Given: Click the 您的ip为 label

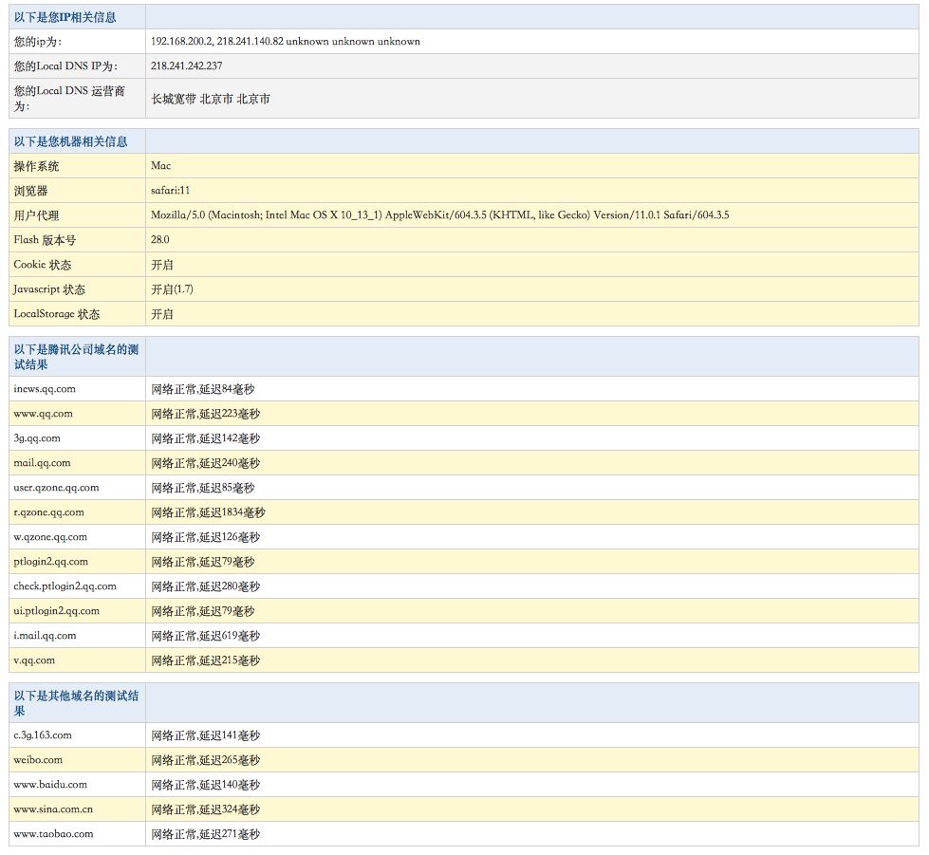Looking at the screenshot, I should (x=37, y=42).
